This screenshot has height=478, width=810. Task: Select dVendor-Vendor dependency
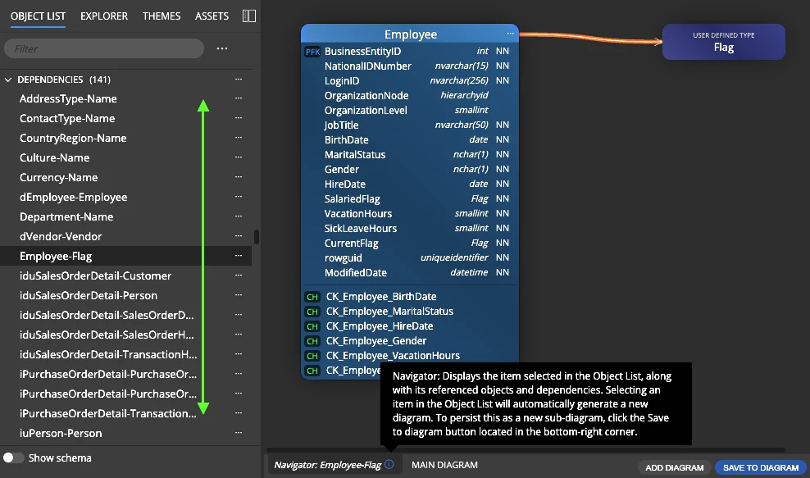[61, 236]
